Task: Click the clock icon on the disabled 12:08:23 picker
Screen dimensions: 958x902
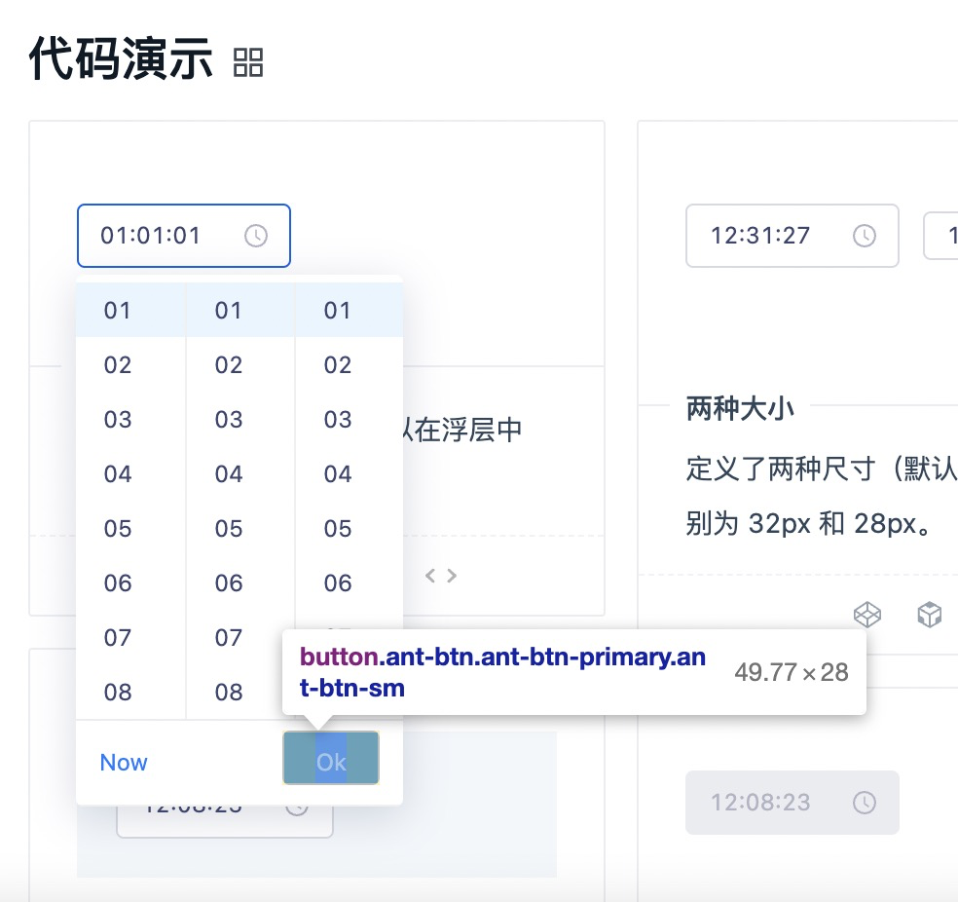Action: (x=865, y=802)
